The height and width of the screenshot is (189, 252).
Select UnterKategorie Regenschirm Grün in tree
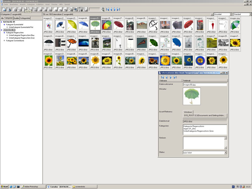coord(22,38)
